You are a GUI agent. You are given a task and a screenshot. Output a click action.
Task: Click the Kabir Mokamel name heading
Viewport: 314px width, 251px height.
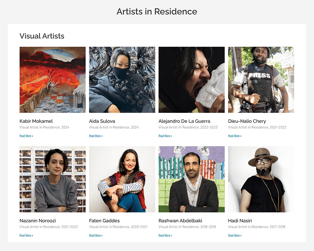tap(36, 121)
